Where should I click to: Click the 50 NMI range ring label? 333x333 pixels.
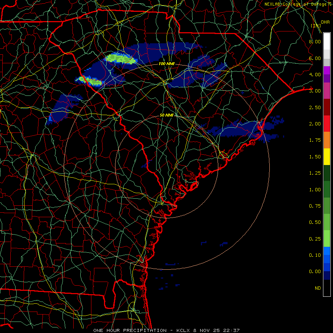pyautogui.click(x=166, y=115)
